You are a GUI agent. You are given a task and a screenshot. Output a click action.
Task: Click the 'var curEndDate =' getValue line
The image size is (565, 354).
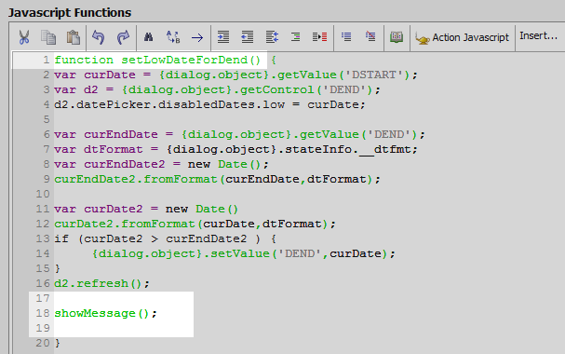tap(239, 134)
